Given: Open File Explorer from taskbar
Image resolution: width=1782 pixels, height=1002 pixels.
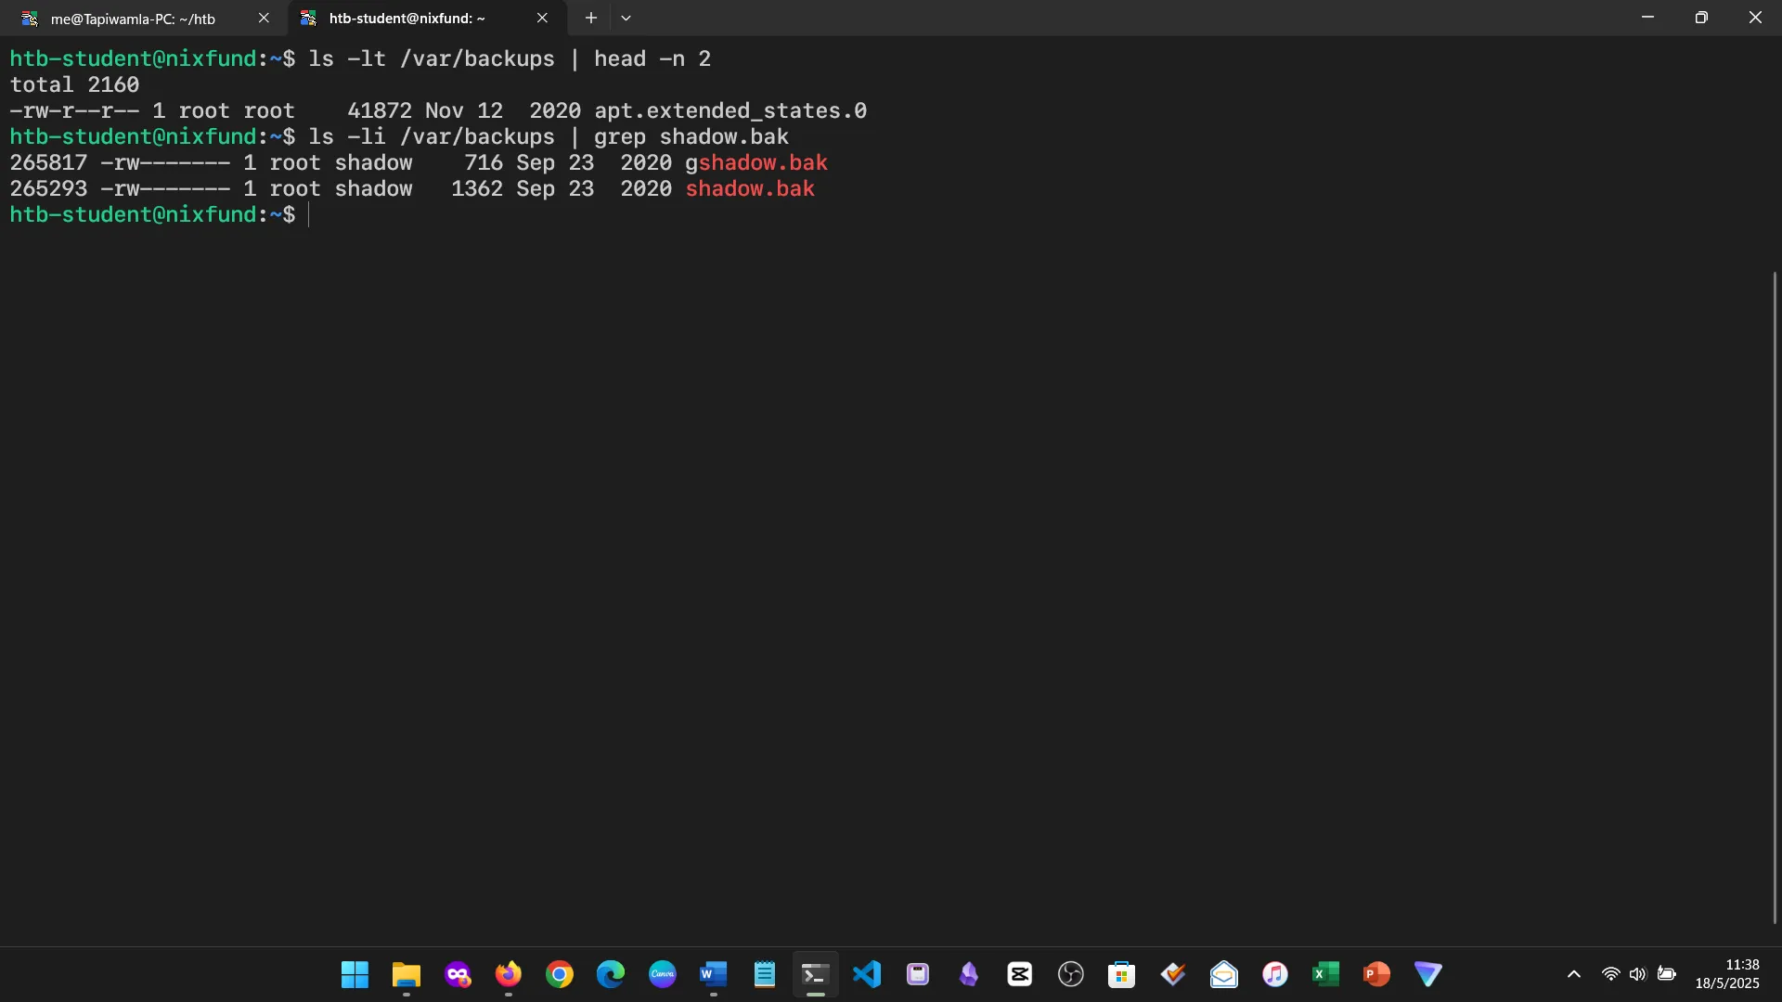Looking at the screenshot, I should click(406, 974).
